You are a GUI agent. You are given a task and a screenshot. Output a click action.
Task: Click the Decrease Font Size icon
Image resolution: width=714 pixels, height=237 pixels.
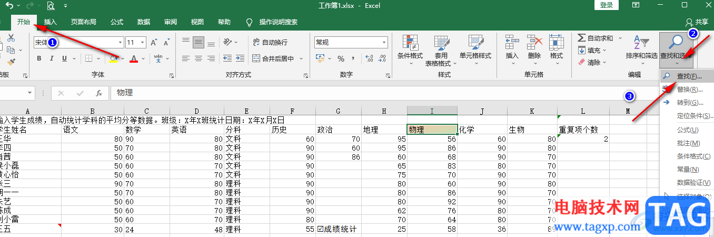pyautogui.click(x=166, y=42)
